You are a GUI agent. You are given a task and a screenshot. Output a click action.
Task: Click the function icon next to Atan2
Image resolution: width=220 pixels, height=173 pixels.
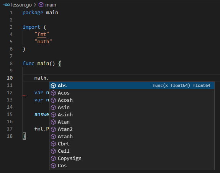pyautogui.click(x=53, y=129)
